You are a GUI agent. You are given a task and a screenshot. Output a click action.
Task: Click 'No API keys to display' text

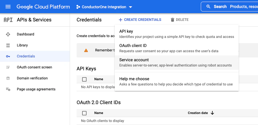[98, 87]
